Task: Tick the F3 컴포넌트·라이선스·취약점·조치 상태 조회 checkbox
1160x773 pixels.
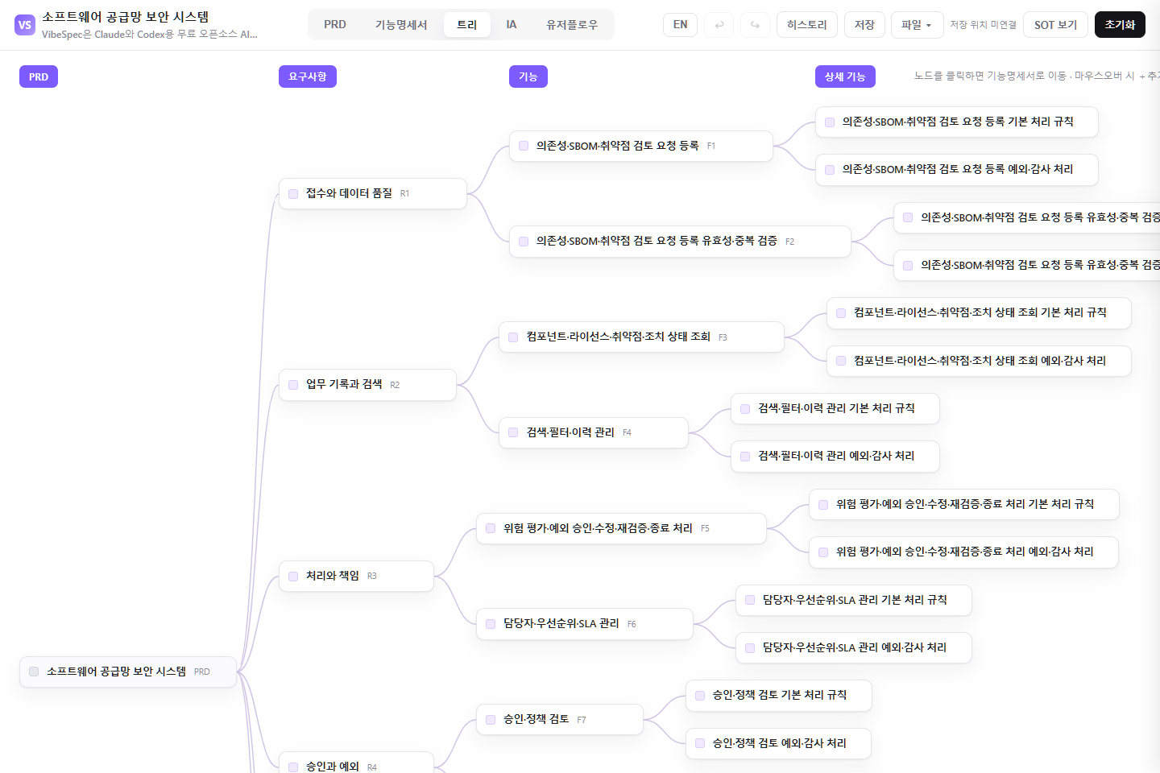Action: click(513, 337)
